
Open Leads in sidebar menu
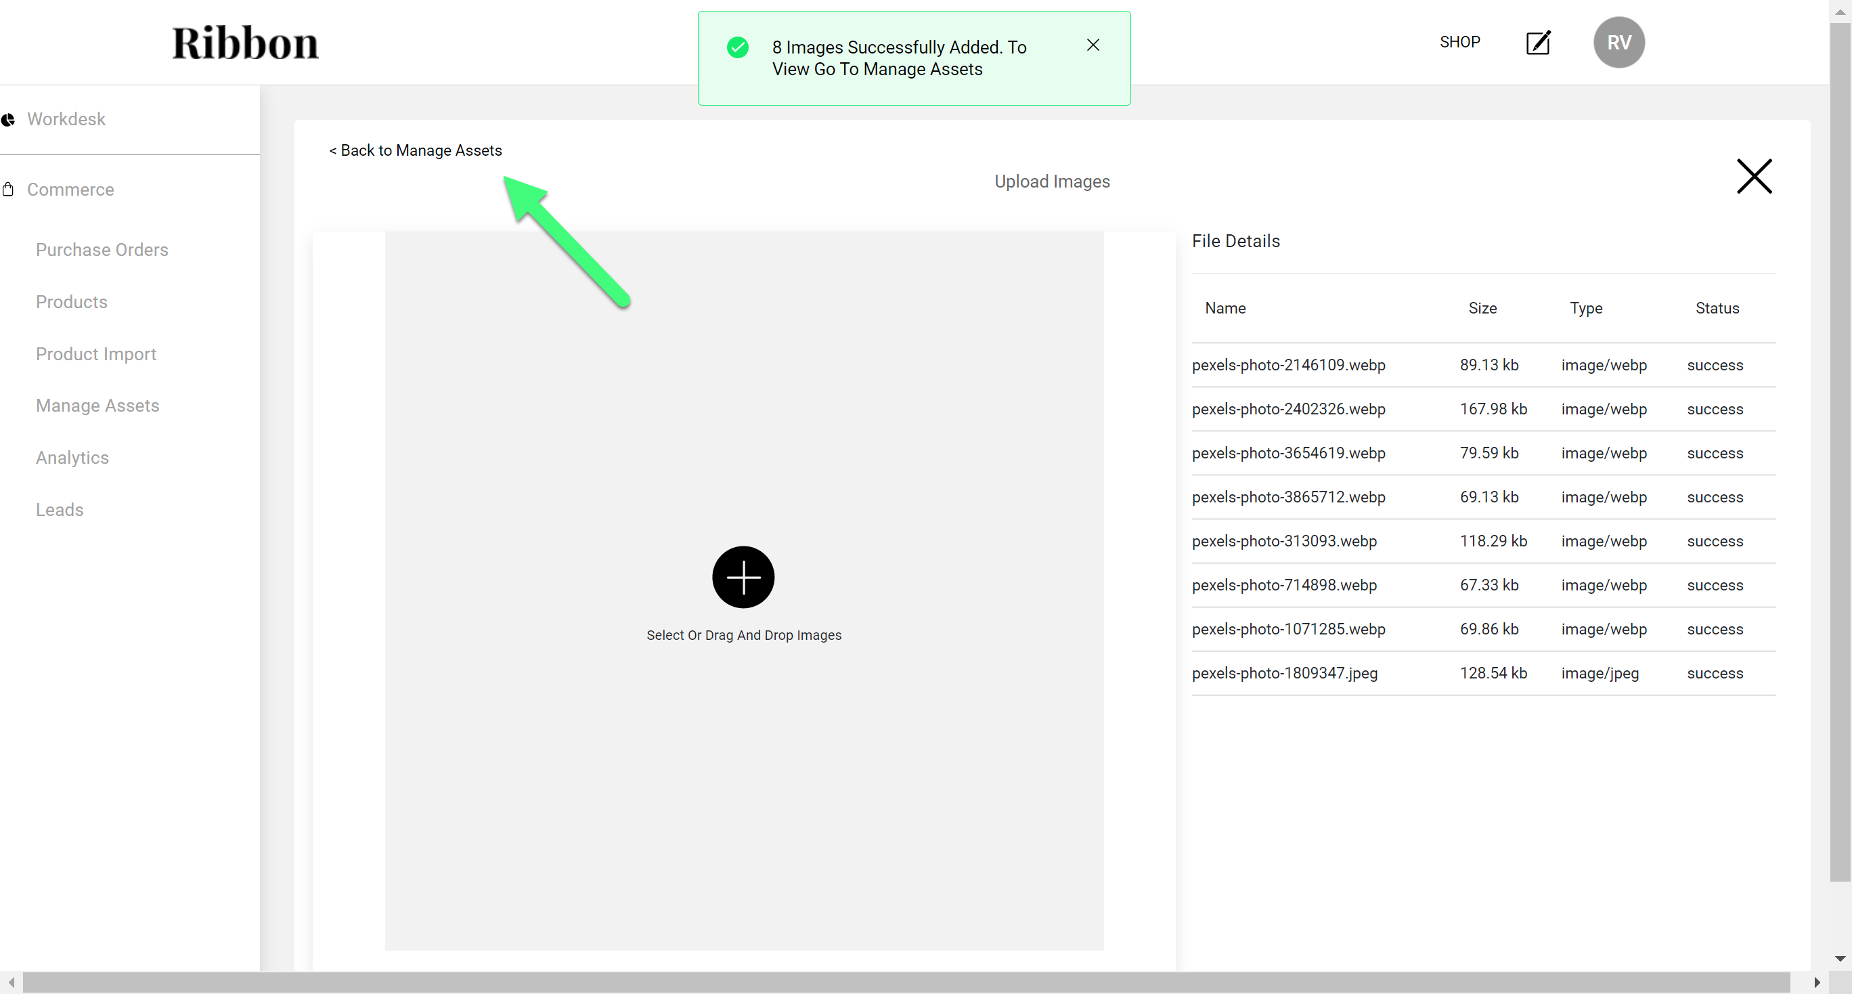60,509
